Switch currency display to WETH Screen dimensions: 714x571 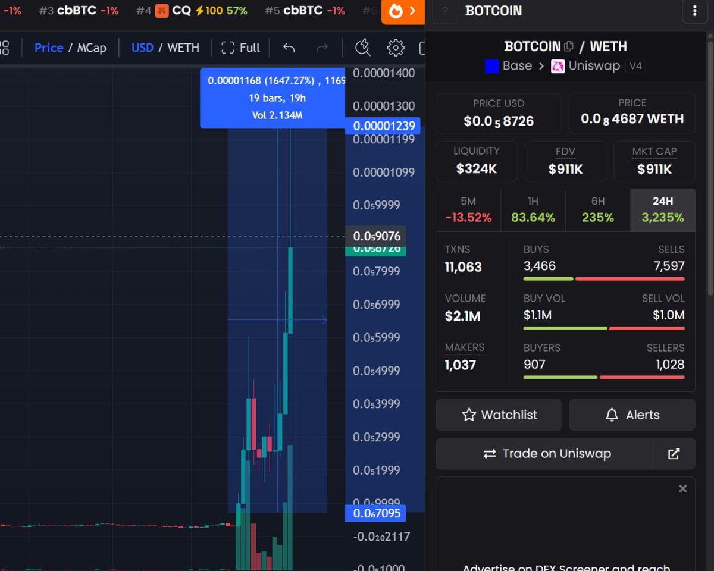point(183,48)
